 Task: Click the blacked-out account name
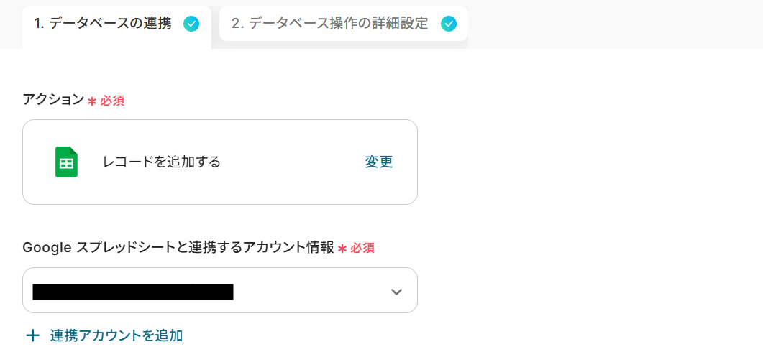pos(133,292)
